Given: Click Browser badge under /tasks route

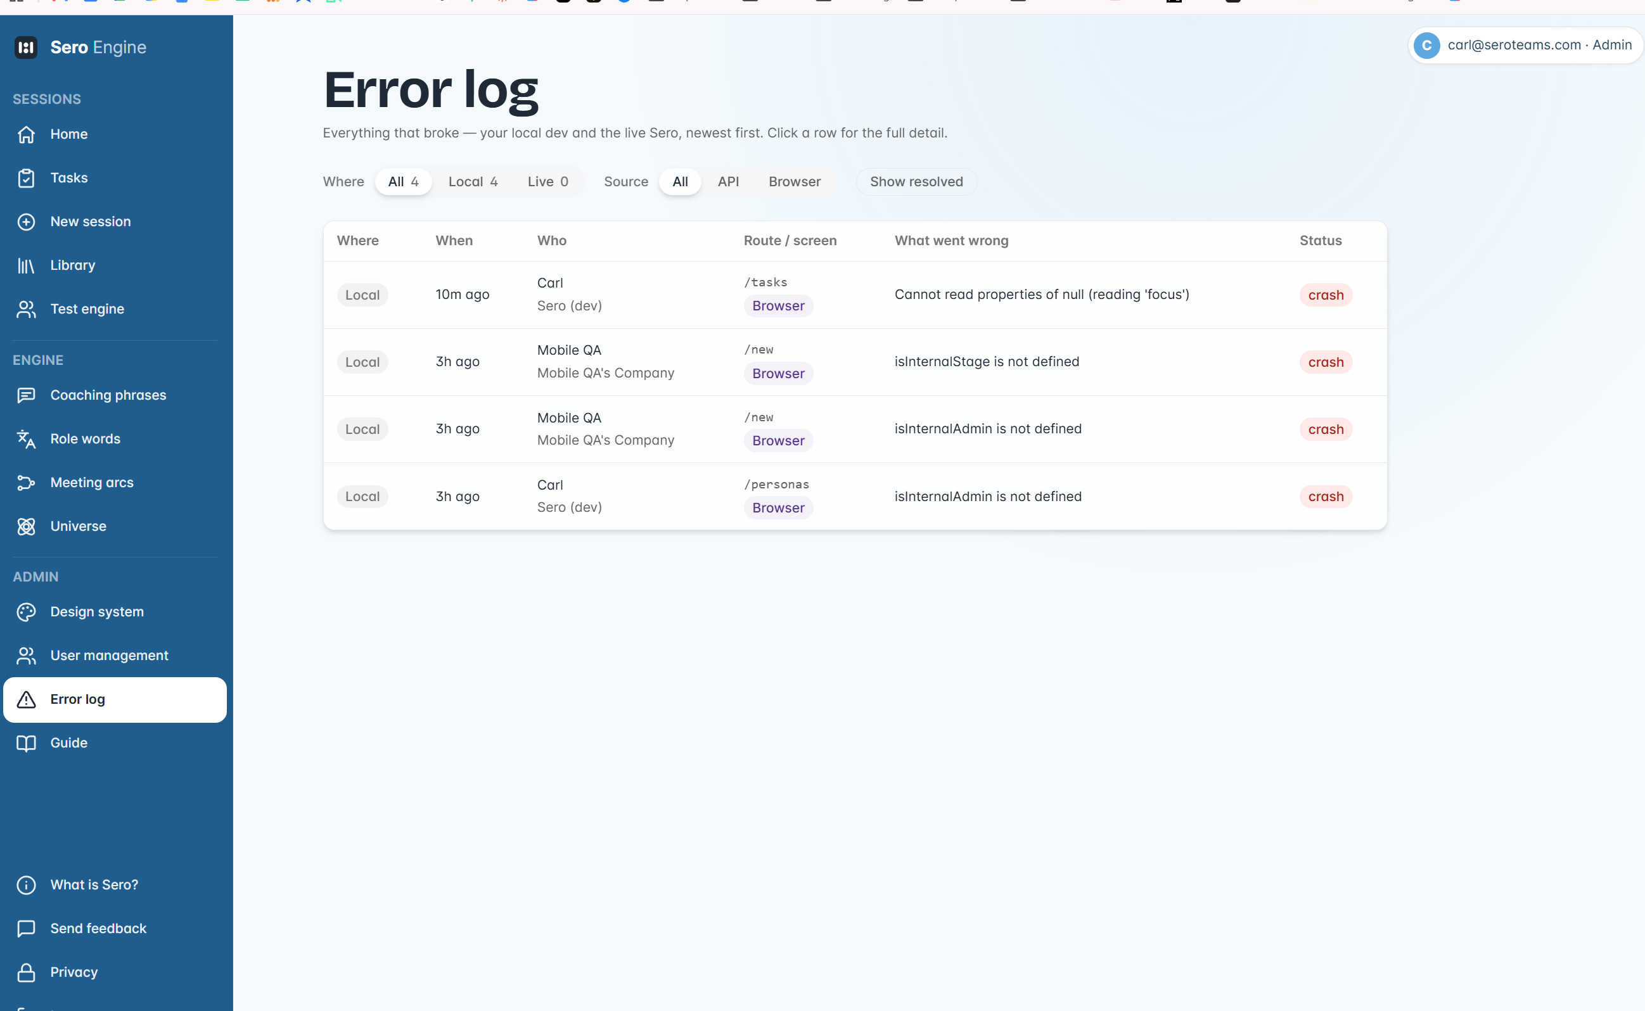Looking at the screenshot, I should point(778,306).
